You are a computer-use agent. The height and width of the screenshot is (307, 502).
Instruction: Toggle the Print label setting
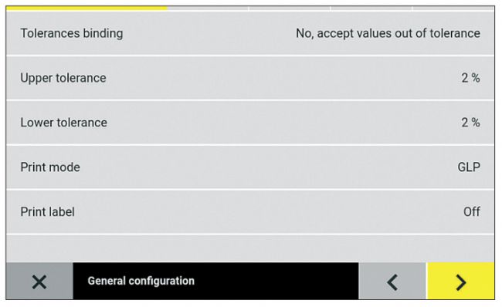pyautogui.click(x=250, y=211)
